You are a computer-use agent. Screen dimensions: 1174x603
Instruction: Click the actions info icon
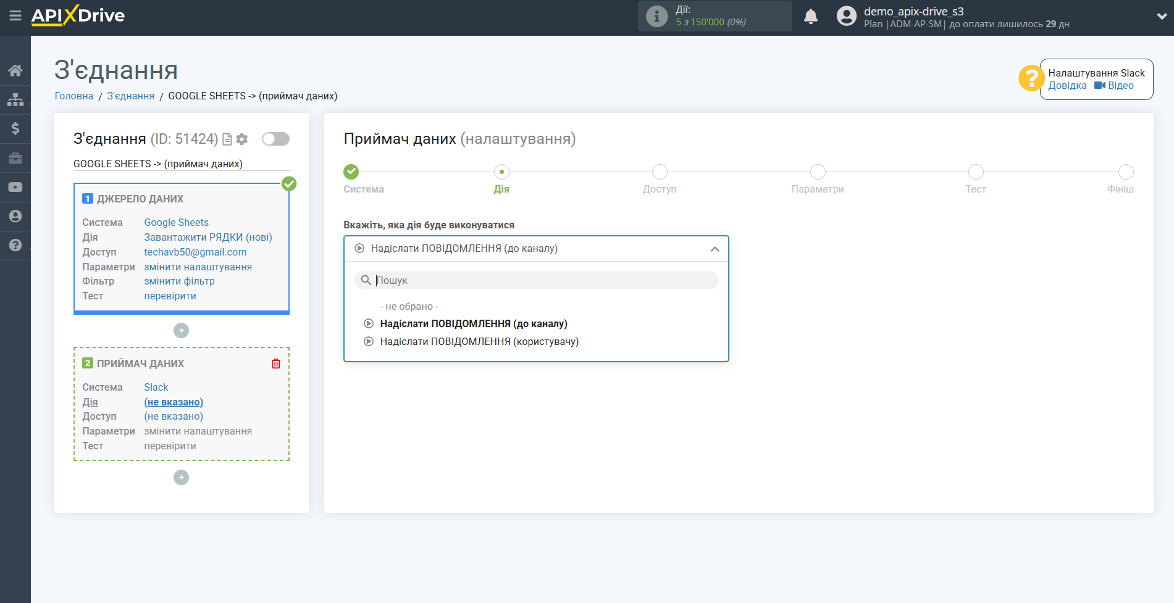point(656,16)
